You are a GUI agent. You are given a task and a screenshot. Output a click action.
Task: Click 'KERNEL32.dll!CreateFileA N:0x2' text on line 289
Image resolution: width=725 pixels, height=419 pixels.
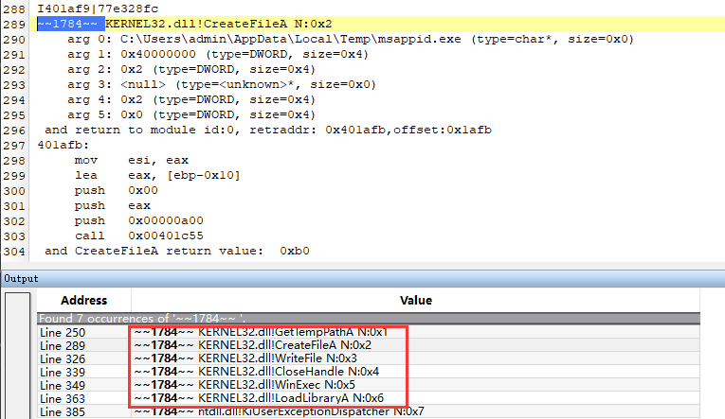click(219, 24)
